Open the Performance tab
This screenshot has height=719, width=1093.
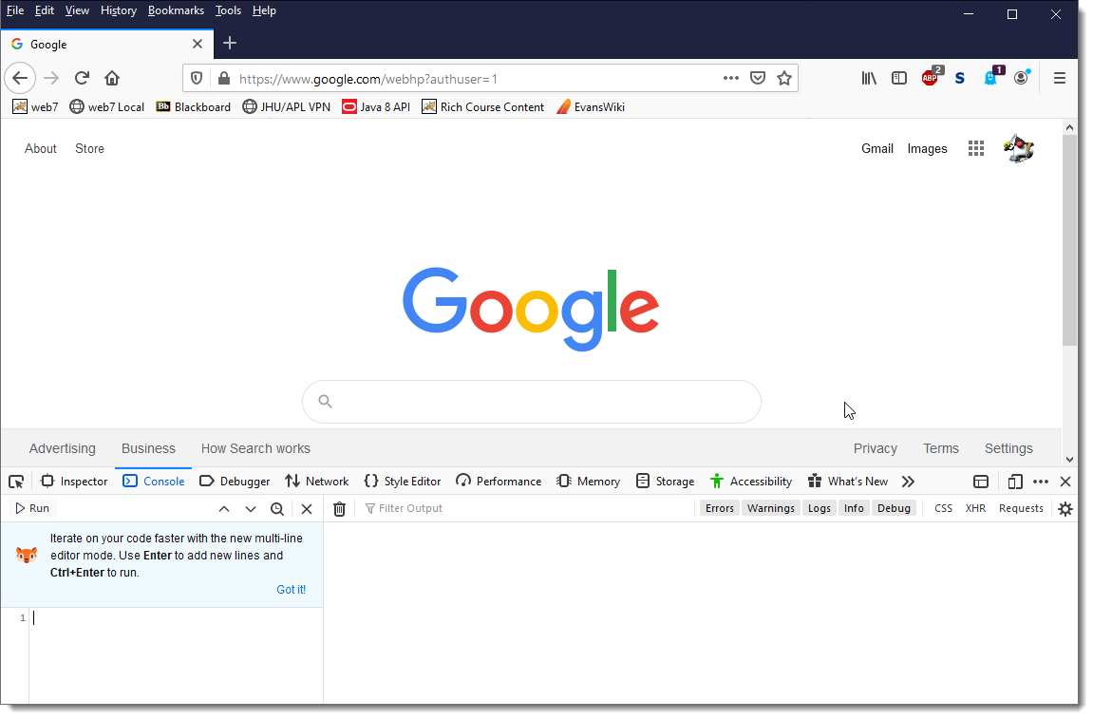coord(499,482)
